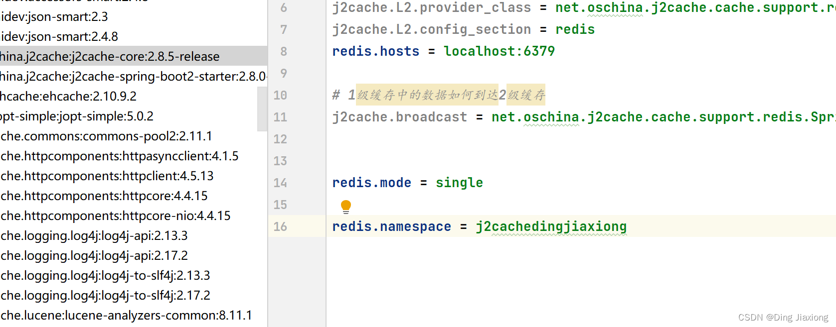This screenshot has height=327, width=836.
Task: Click gutter line number 10
Action: (280, 95)
